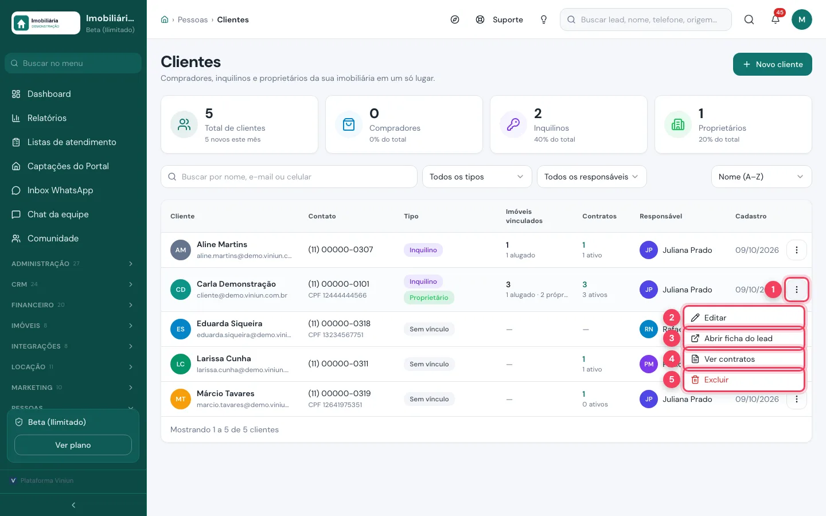Go to Dashboard in the sidebar
This screenshot has width=826, height=516.
coord(73,94)
